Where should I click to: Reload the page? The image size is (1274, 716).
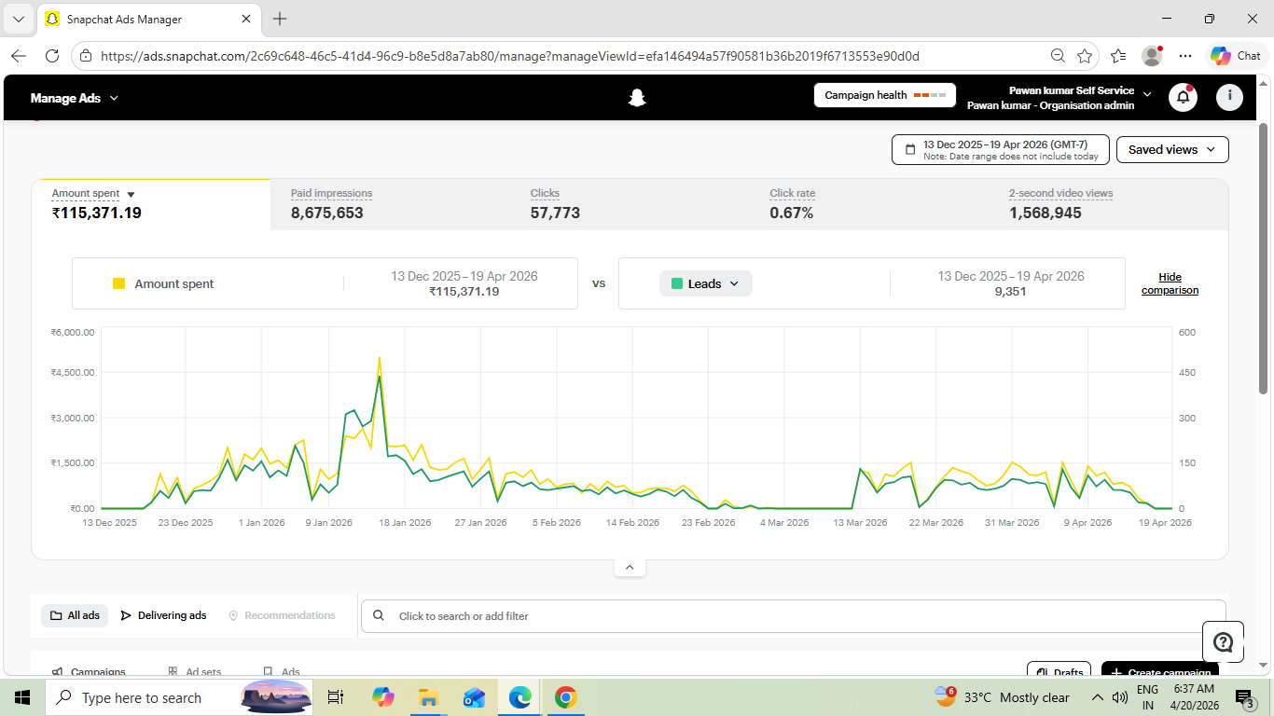[x=52, y=56]
